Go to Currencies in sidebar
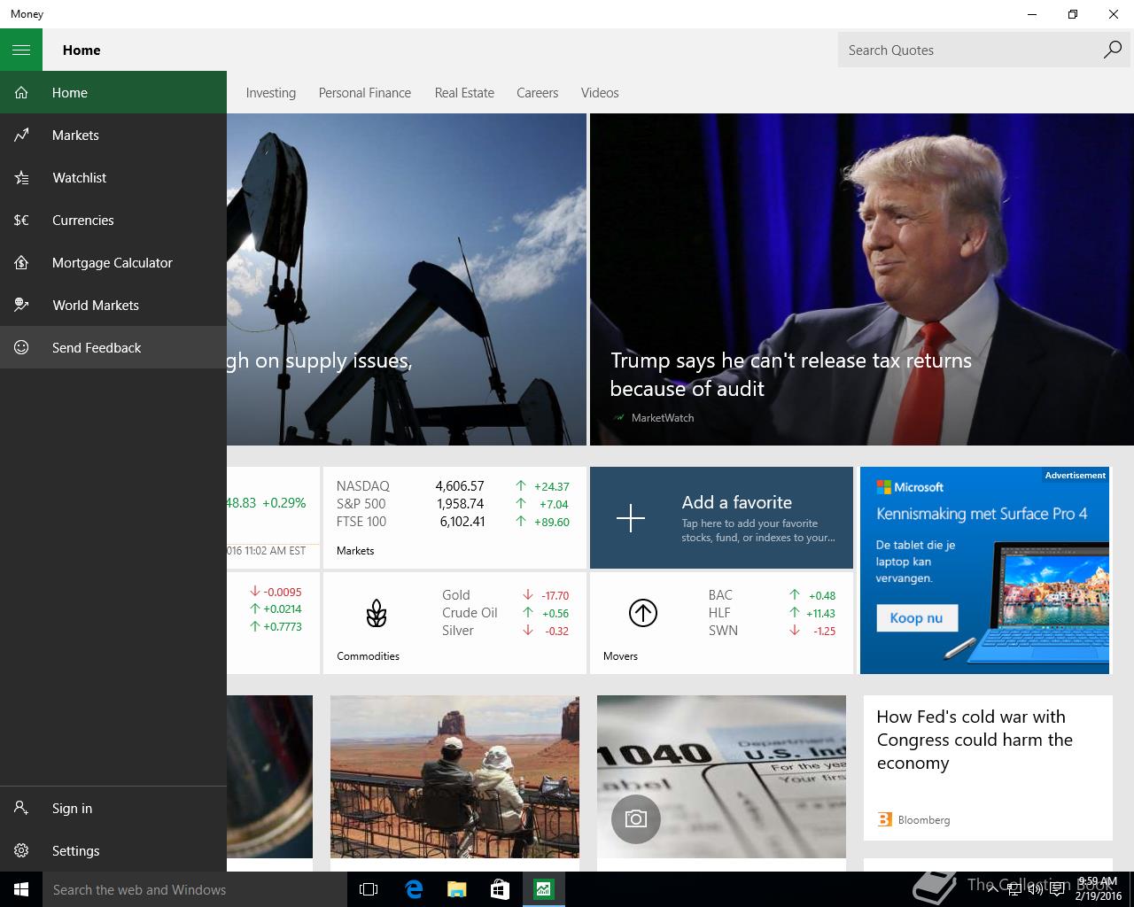1134x907 pixels. (x=113, y=220)
